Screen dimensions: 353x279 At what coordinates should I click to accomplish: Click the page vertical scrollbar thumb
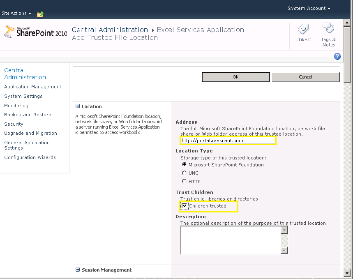pos(347,55)
